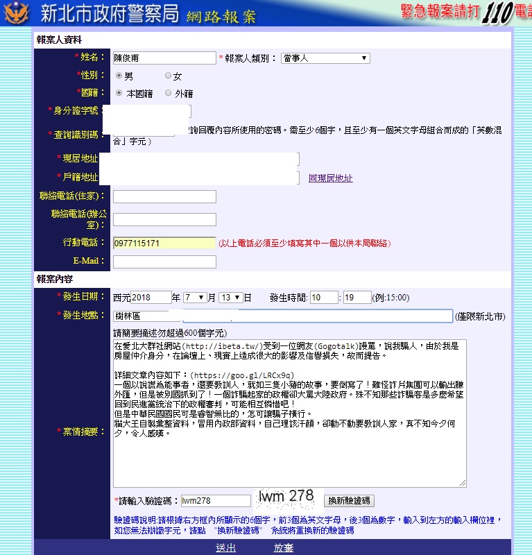Click the E-Mail input field
The width and height of the screenshot is (532, 555).
[164, 262]
